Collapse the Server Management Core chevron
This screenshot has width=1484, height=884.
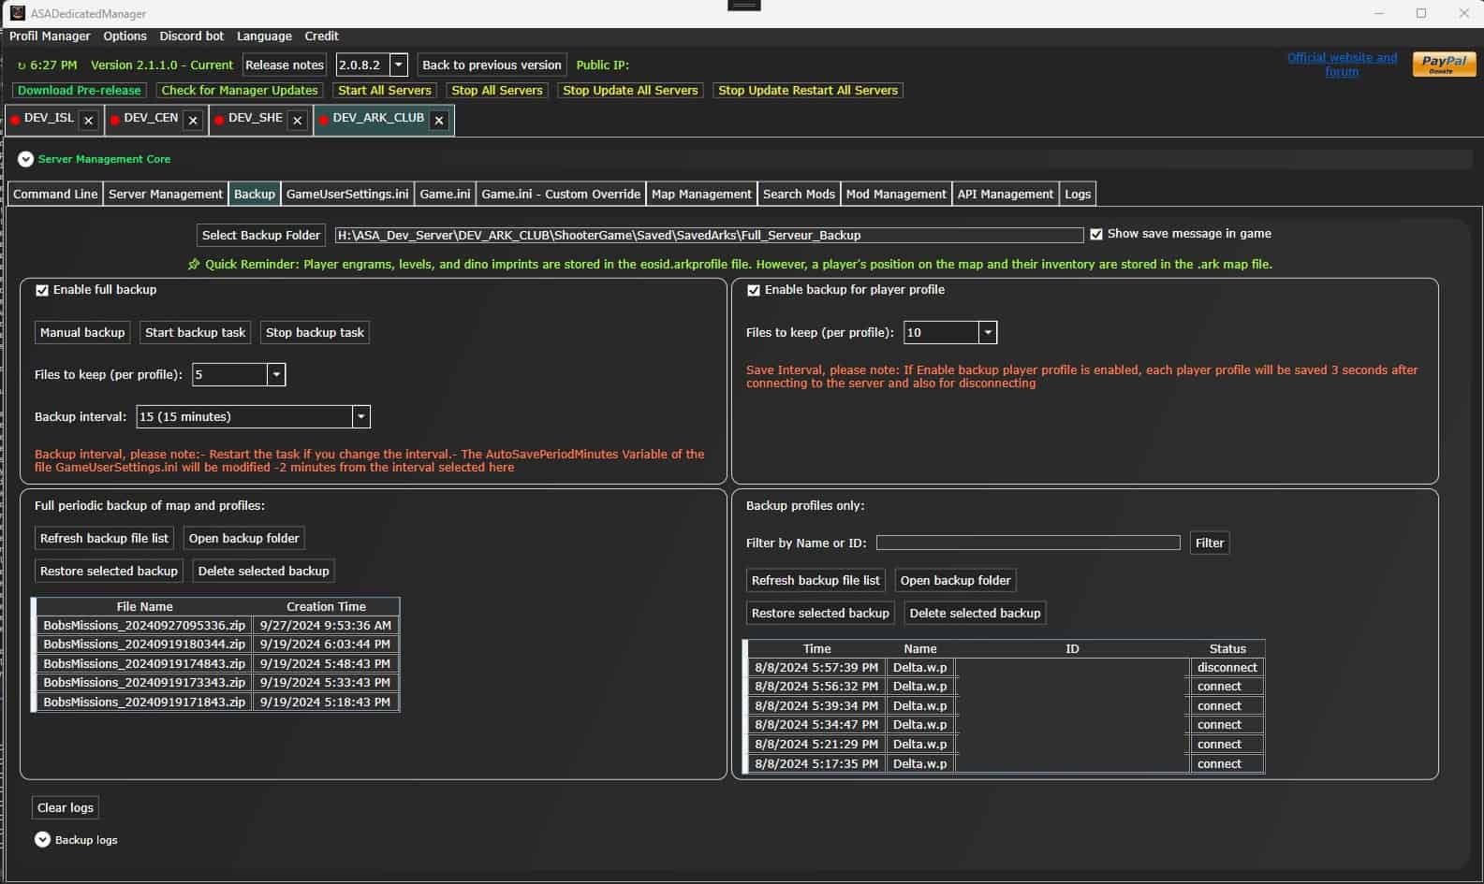[26, 159]
